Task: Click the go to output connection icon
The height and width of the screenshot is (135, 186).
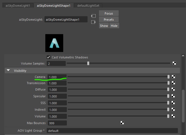Action: click(x=93, y=22)
